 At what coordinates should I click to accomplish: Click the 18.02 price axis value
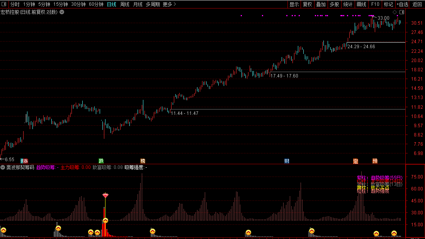tap(417, 70)
